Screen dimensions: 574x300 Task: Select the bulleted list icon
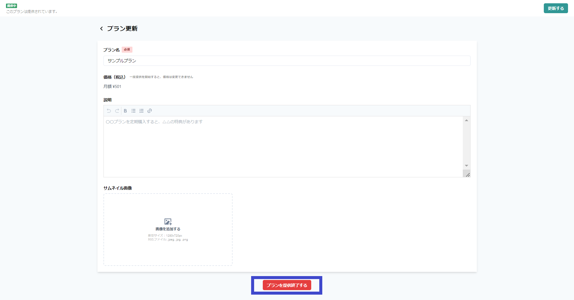coord(133,111)
